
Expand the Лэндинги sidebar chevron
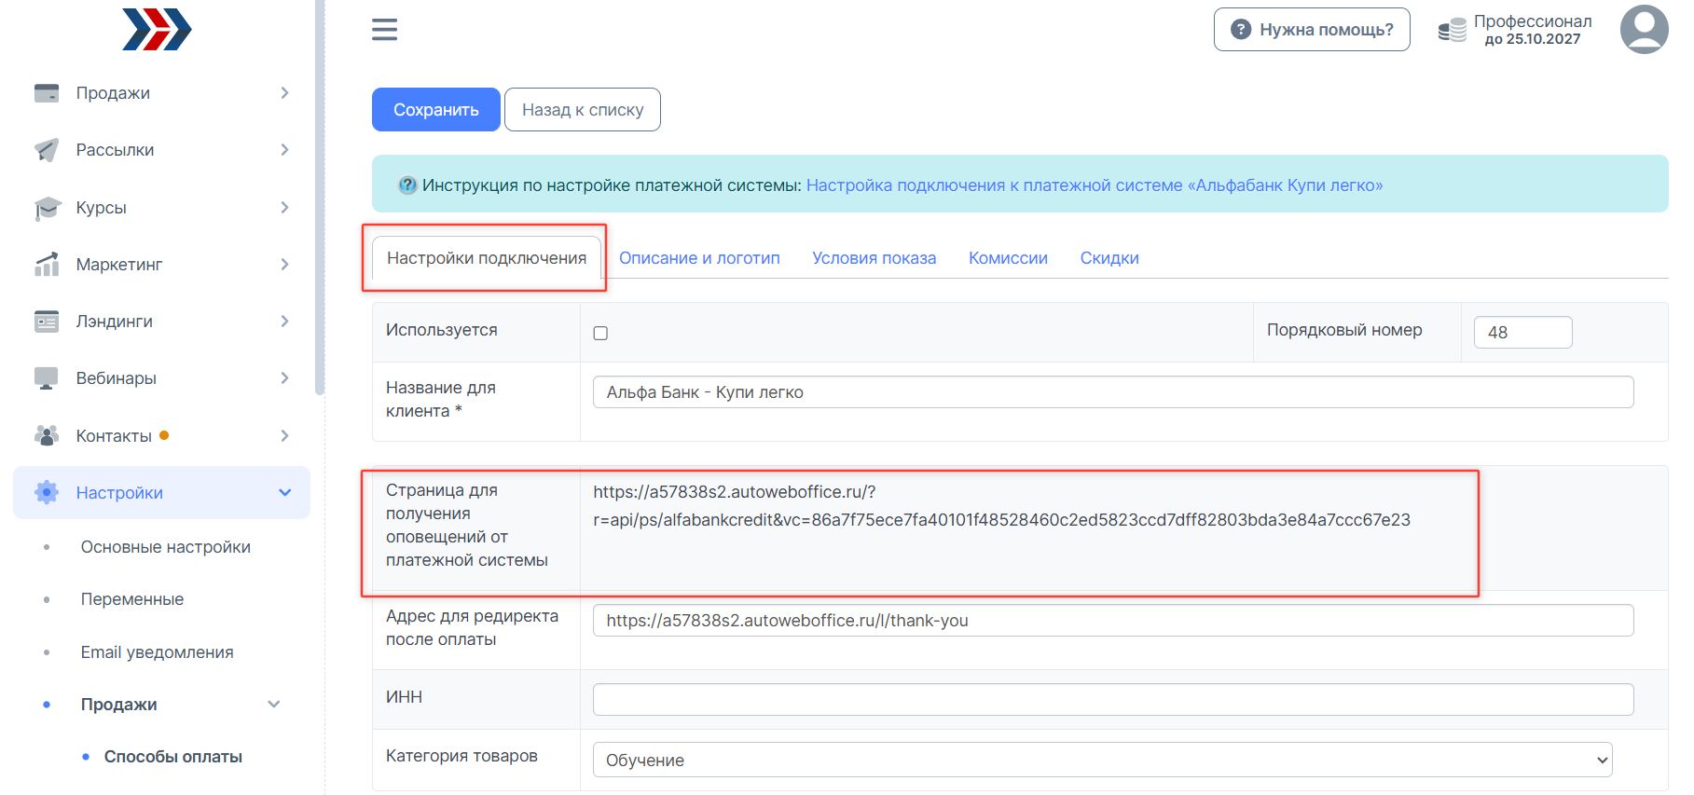tap(284, 322)
